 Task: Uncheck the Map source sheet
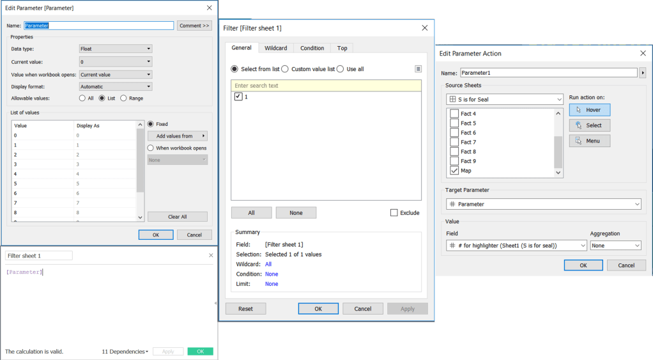coord(454,171)
